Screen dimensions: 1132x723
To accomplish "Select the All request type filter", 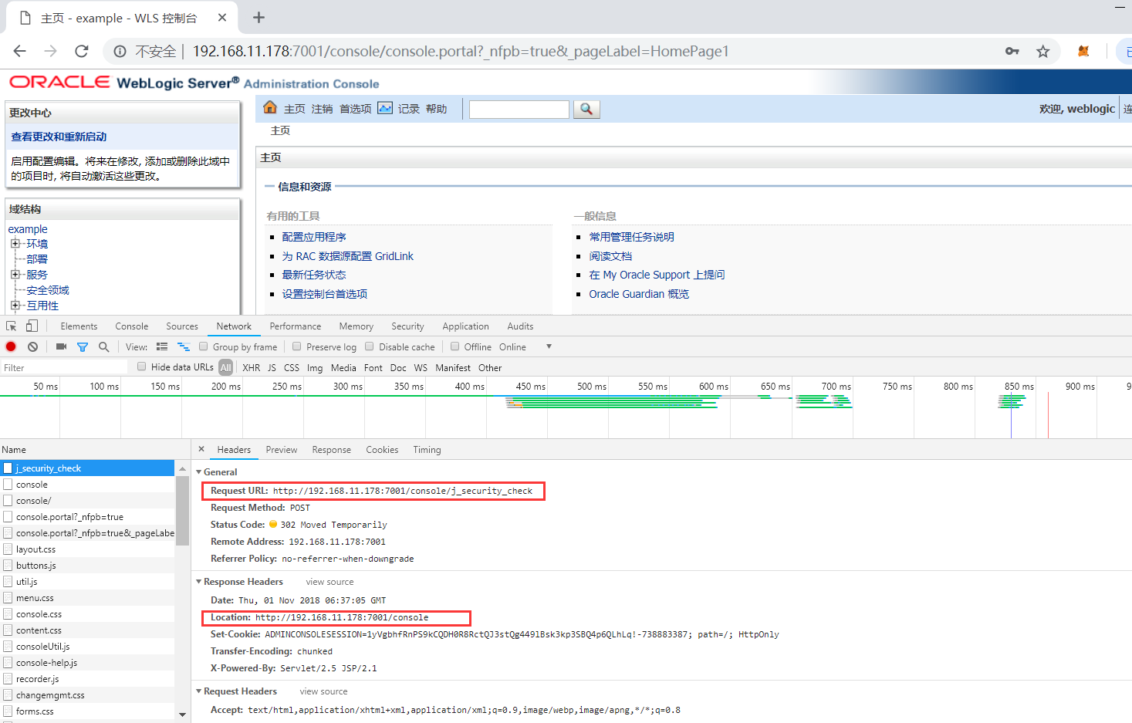I will tap(225, 368).
